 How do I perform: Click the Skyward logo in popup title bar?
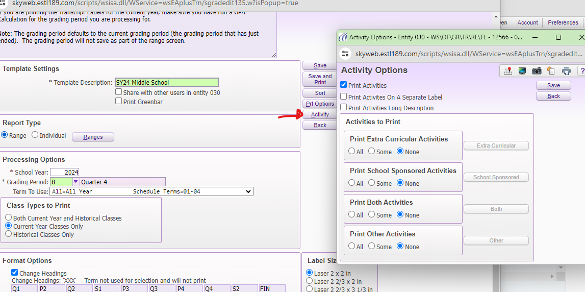(x=343, y=37)
